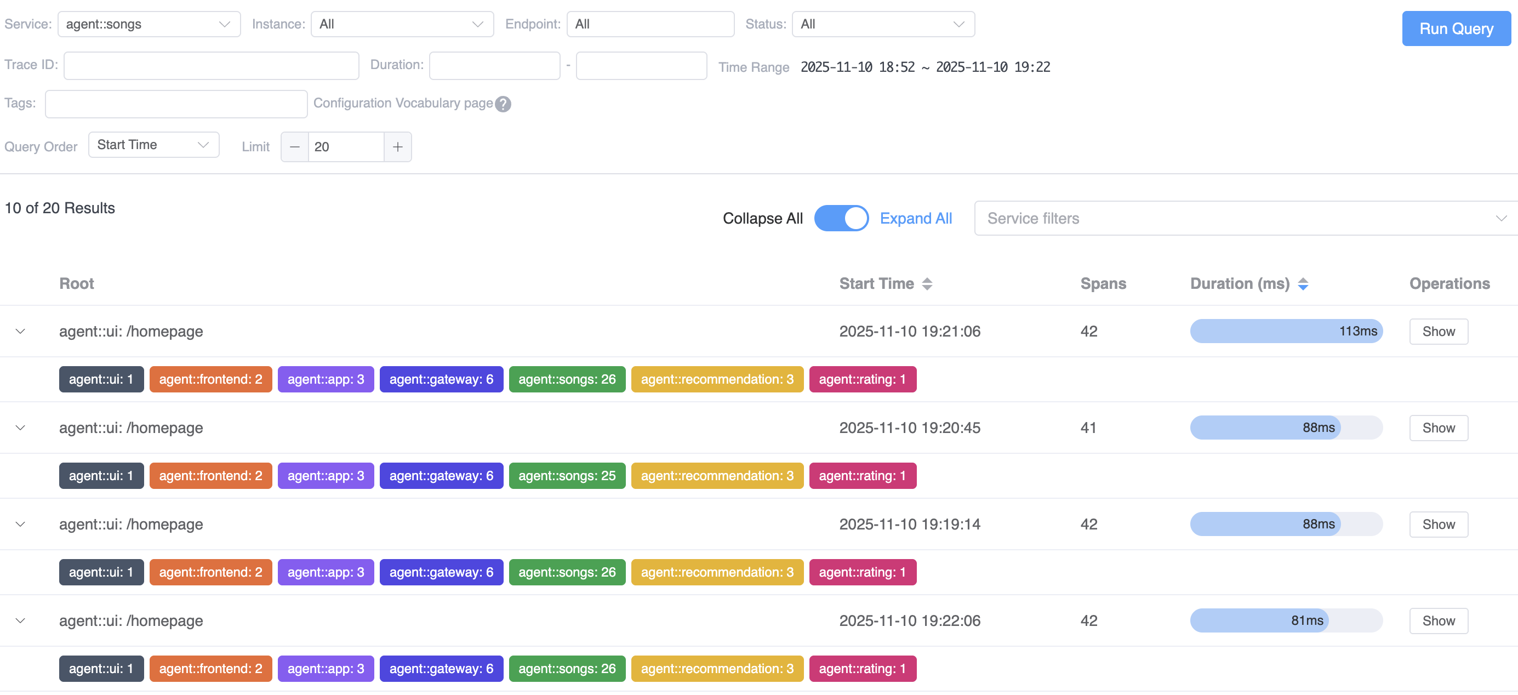Click the Duration column sort icon
1518x695 pixels.
1303,283
